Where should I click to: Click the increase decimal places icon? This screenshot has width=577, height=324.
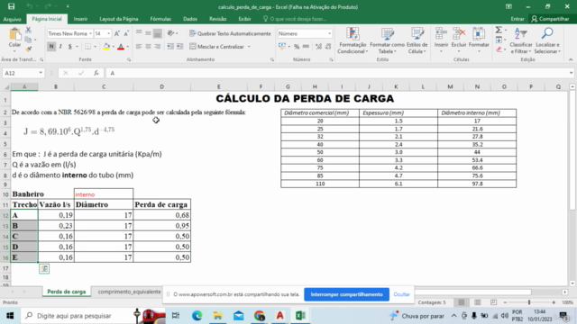click(318, 47)
